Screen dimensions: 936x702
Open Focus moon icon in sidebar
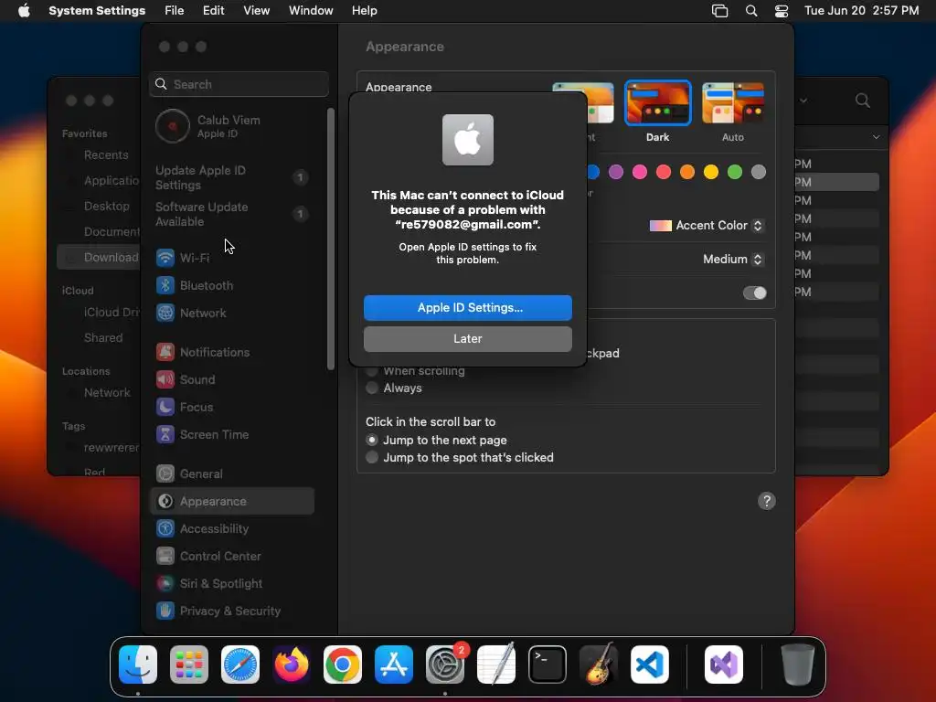tap(165, 407)
